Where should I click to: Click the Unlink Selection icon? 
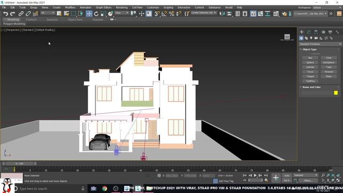click(x=28, y=14)
